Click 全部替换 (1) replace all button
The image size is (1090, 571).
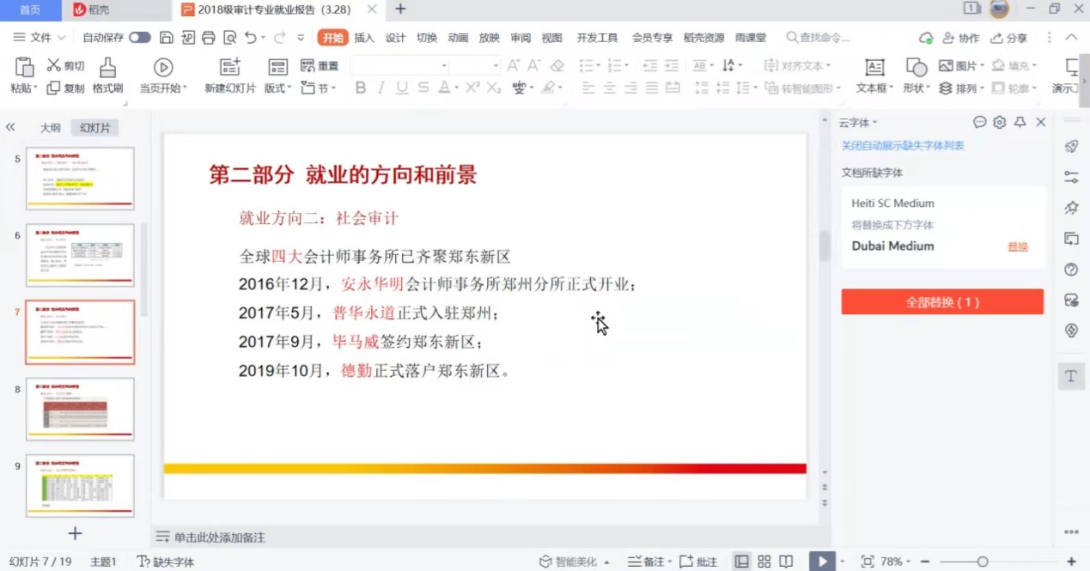tap(942, 302)
